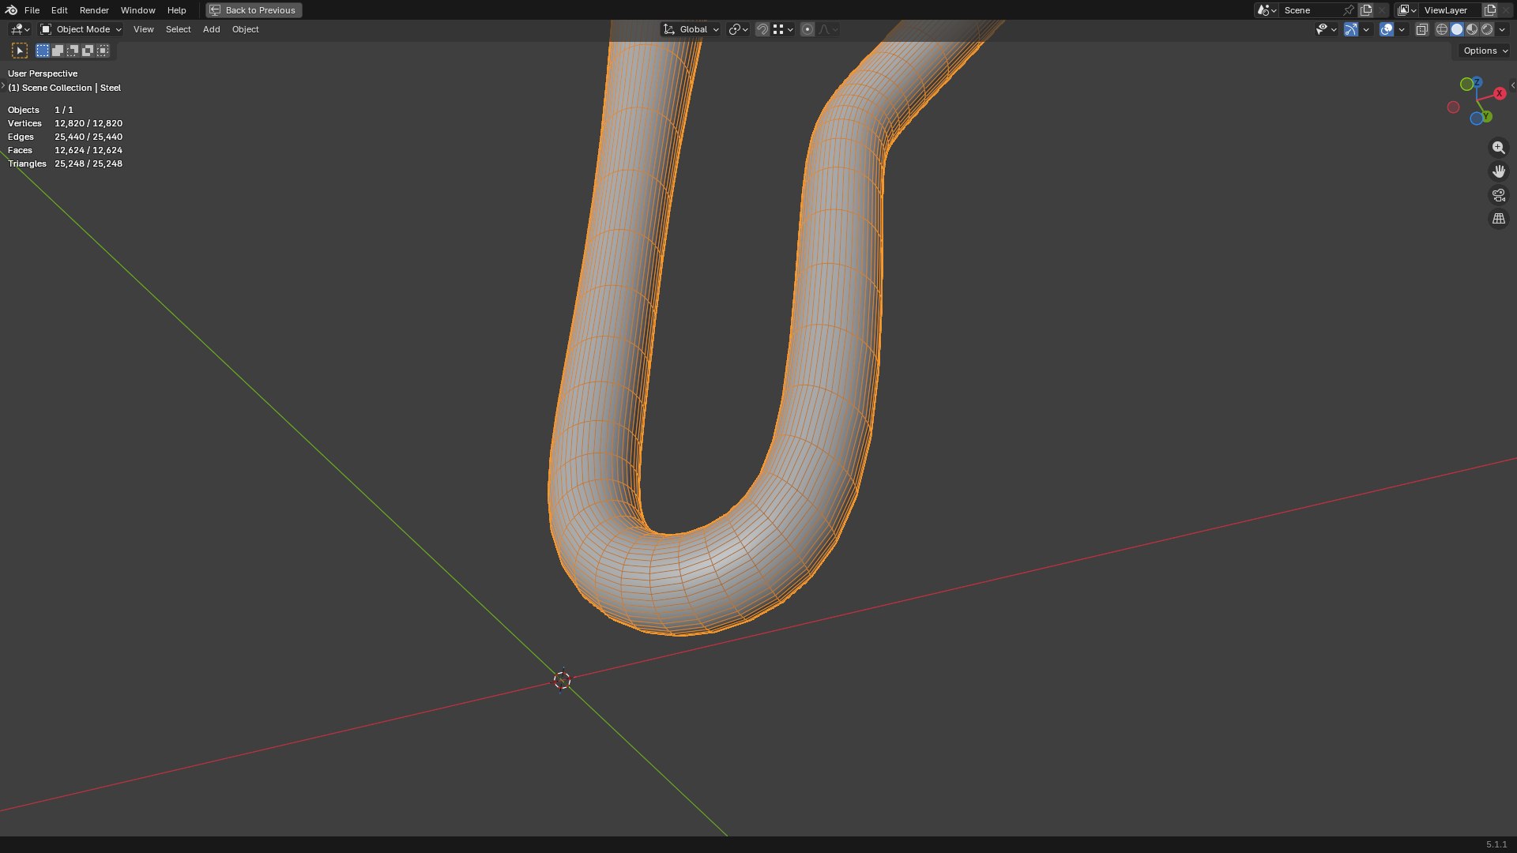Open the transform pivot point dropdown
This screenshot has width=1517, height=853.
click(738, 29)
